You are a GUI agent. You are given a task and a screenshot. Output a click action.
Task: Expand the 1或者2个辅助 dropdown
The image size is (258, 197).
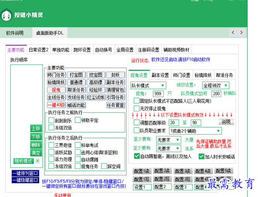(x=195, y=131)
